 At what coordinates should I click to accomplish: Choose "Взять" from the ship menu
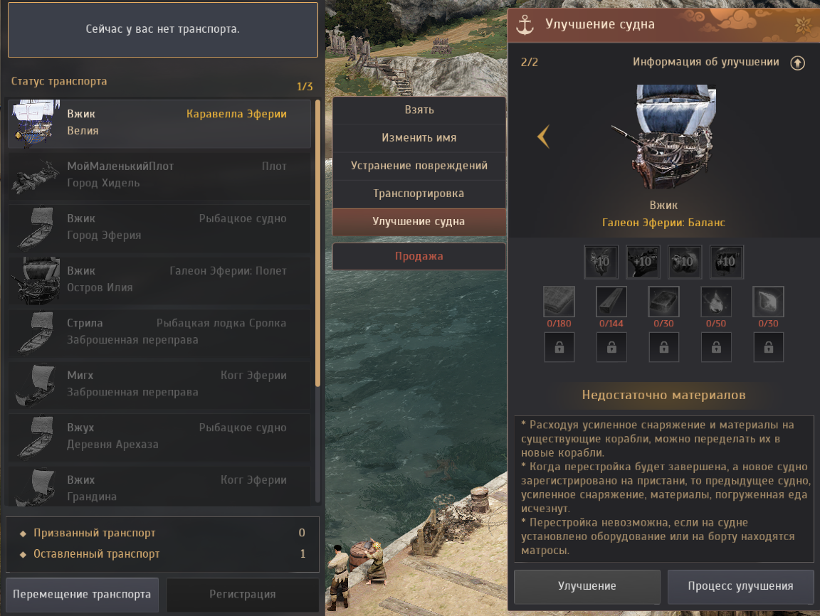pos(419,110)
